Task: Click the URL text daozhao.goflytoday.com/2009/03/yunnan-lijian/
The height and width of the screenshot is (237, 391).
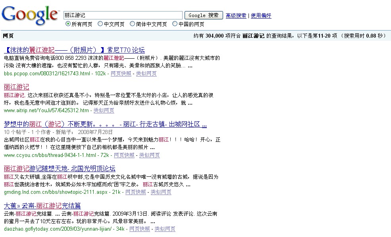Action: click(x=58, y=229)
